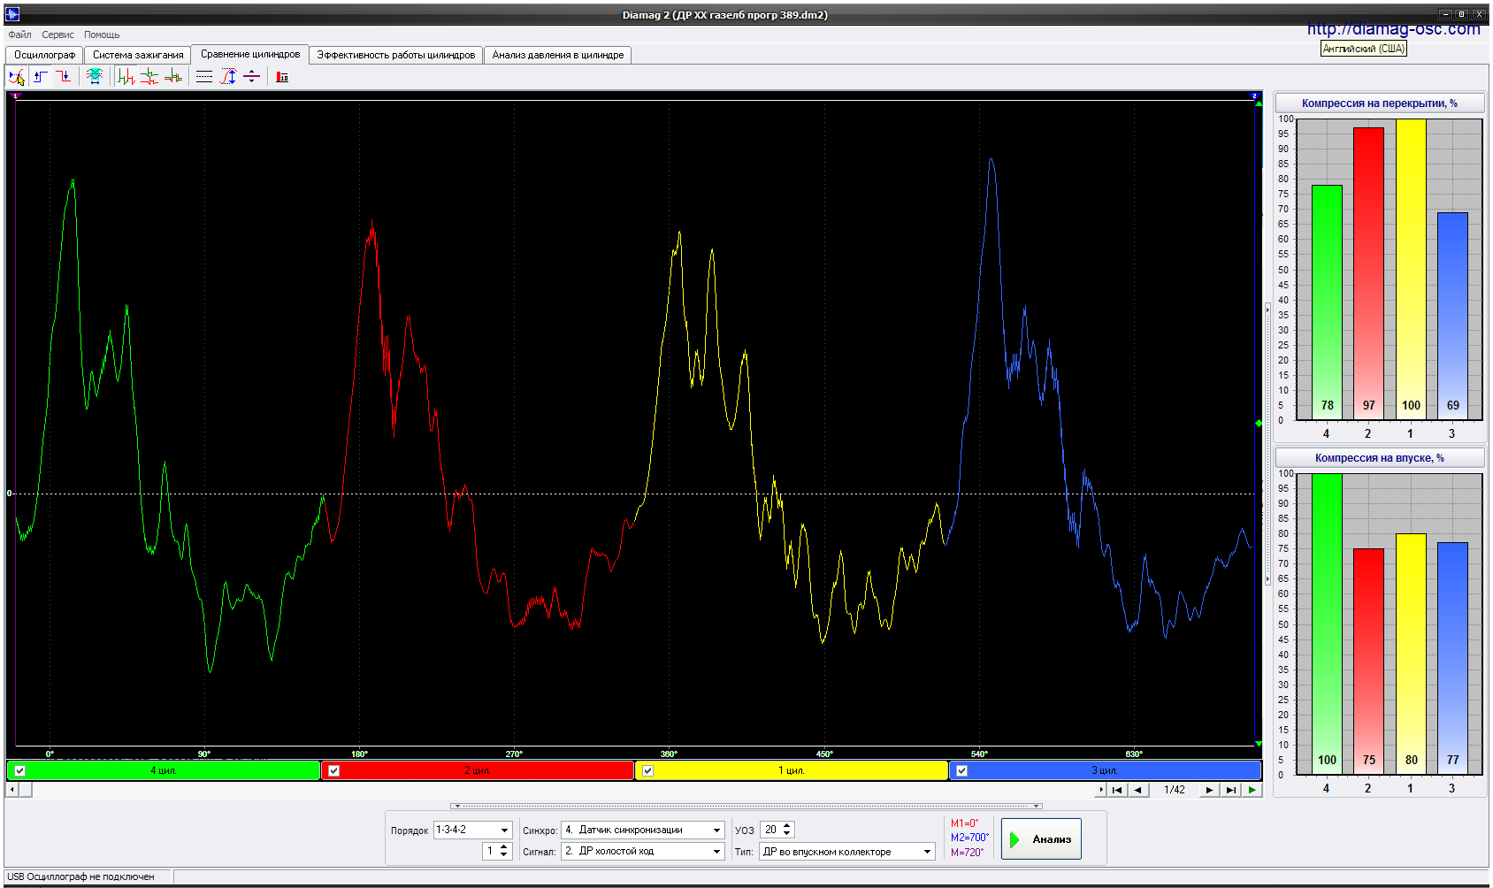Image resolution: width=1493 pixels, height=888 pixels.
Task: Click the green diamond level marker on right edge
Action: tap(1259, 424)
